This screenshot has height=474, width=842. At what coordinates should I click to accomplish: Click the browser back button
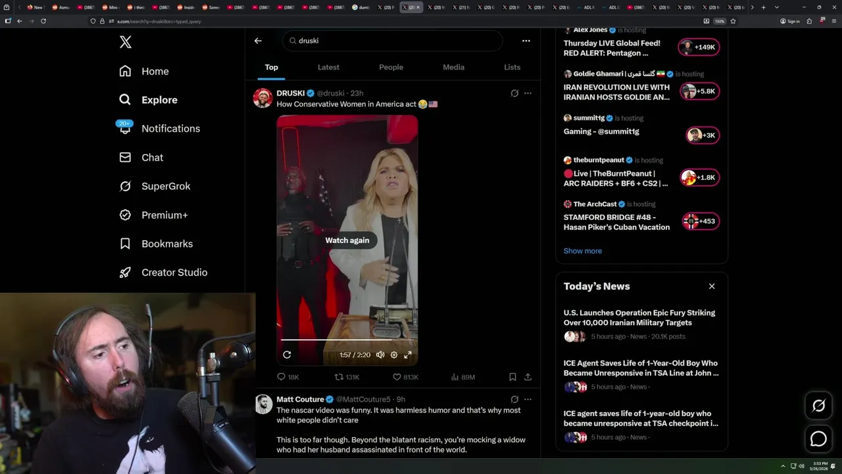tap(20, 21)
